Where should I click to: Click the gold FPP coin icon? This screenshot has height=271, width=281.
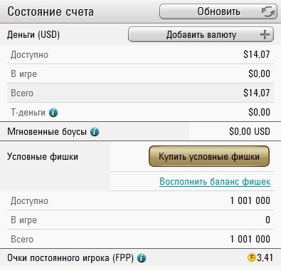(251, 257)
